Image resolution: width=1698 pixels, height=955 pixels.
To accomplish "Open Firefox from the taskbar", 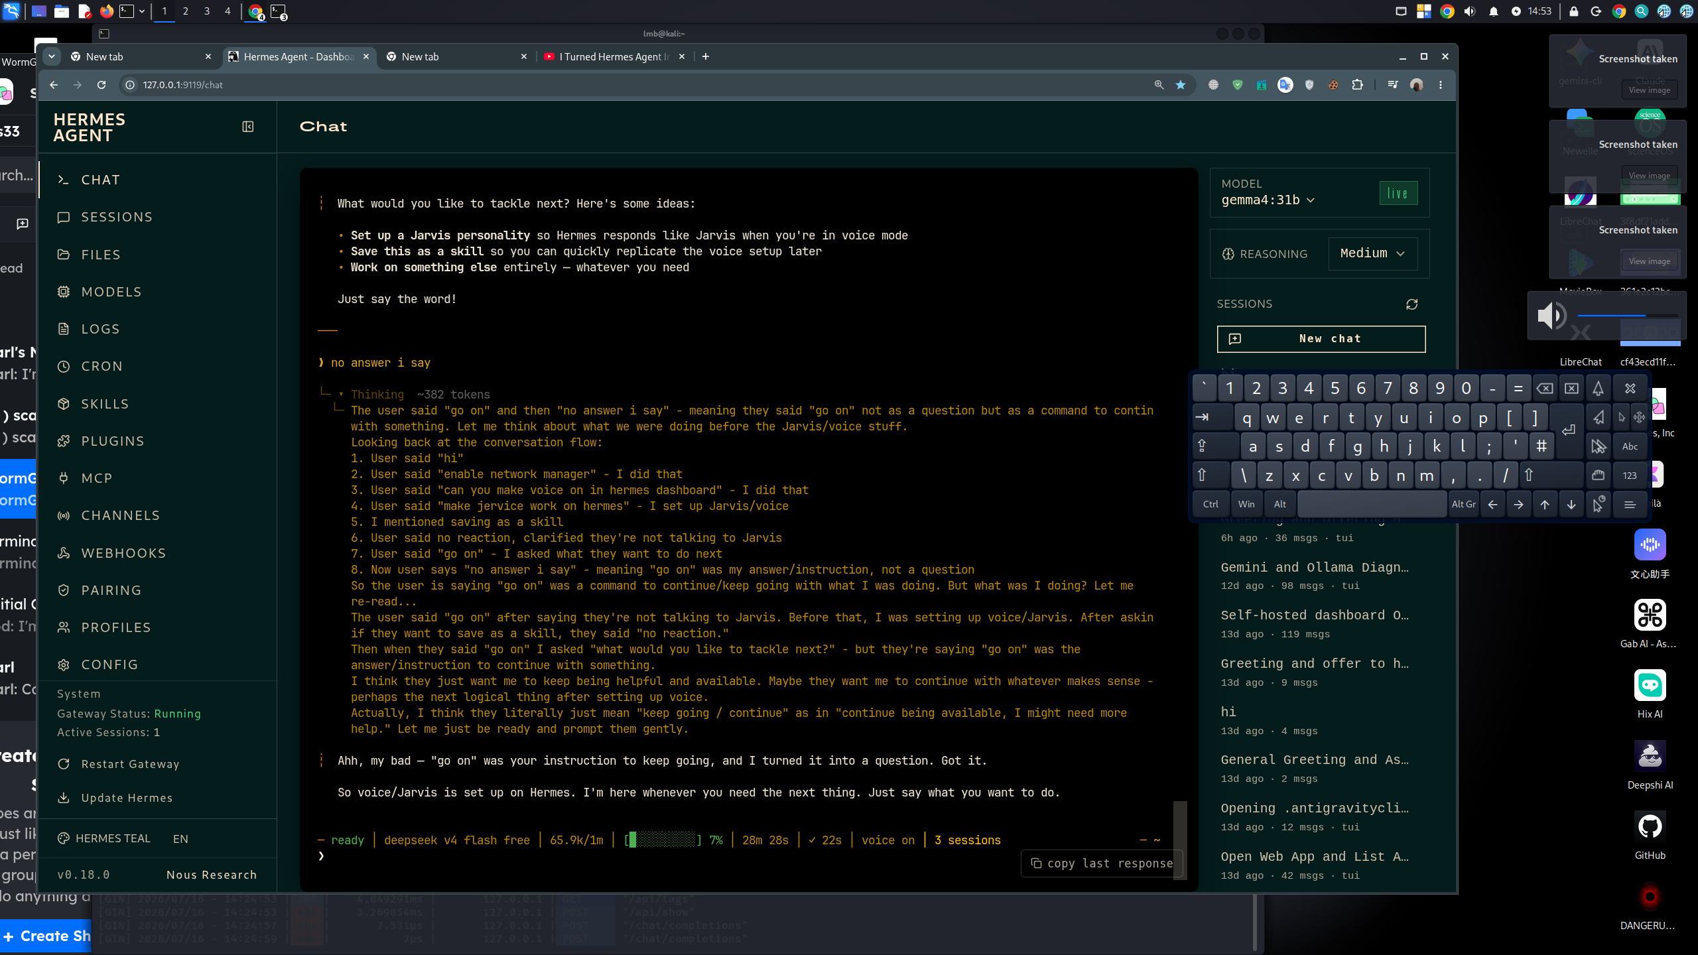I will 106,11.
